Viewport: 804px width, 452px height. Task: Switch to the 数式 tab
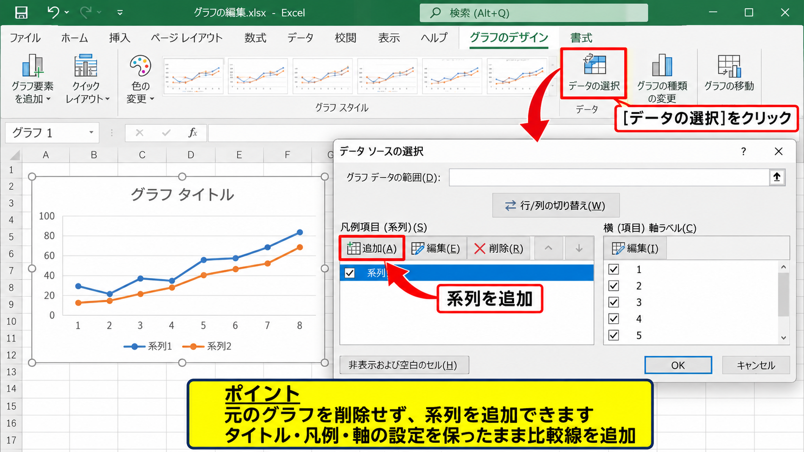(255, 38)
